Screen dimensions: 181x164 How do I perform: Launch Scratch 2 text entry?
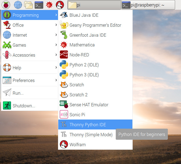click(x=78, y=95)
